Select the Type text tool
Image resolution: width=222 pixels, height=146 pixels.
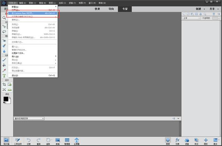coord(4,76)
